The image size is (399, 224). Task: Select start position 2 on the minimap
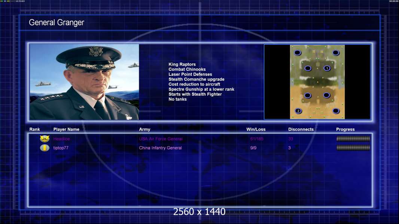pos(298,111)
